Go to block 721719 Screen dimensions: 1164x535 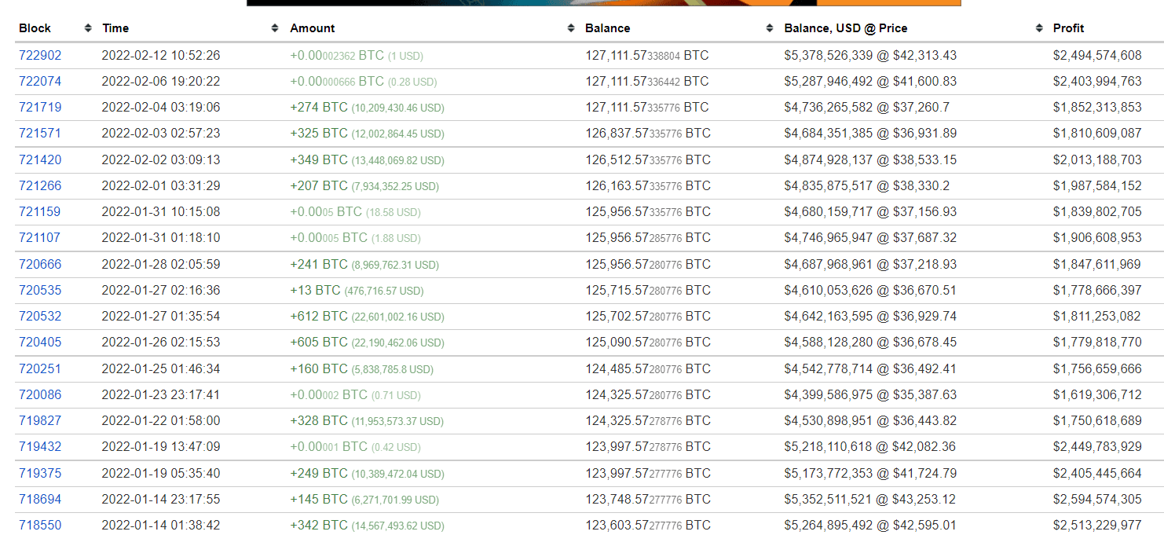pos(40,108)
